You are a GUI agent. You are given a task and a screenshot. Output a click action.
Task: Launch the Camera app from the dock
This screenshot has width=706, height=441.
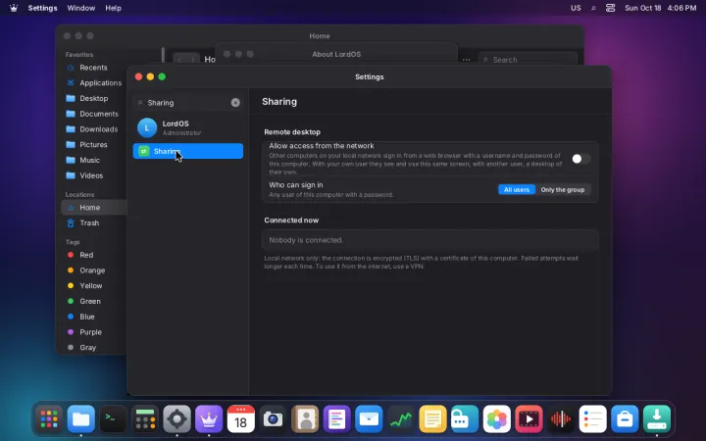tap(273, 419)
